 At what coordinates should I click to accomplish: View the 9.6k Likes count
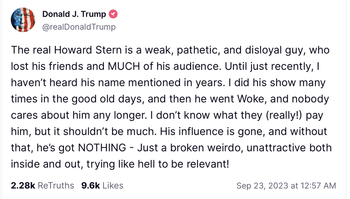click(x=90, y=185)
